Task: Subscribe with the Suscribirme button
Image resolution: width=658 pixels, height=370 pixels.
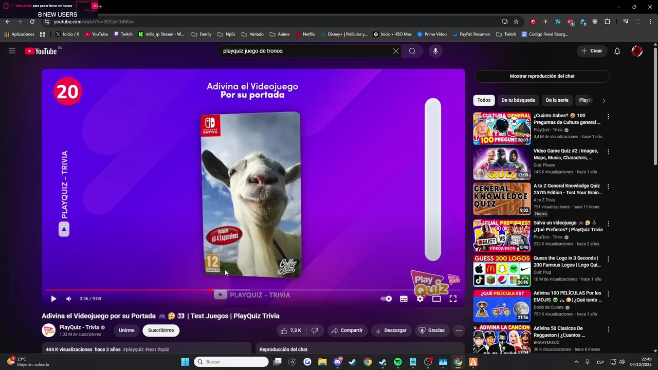Action: (x=161, y=330)
